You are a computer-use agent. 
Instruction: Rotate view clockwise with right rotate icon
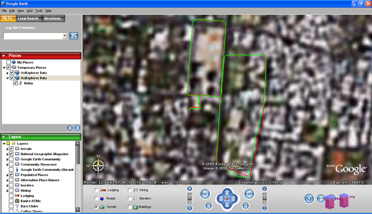pos(249,194)
